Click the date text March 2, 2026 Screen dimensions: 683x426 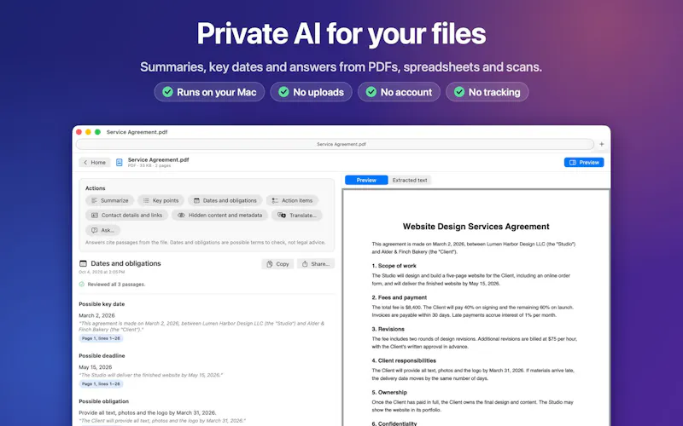[96, 315]
